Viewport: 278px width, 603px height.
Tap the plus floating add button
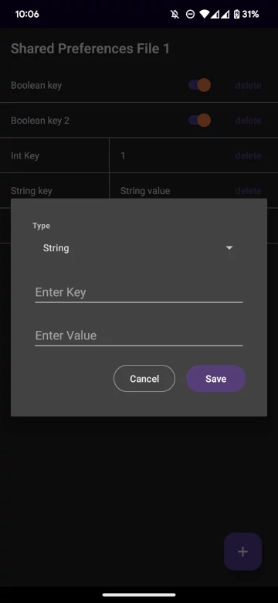coord(242,551)
